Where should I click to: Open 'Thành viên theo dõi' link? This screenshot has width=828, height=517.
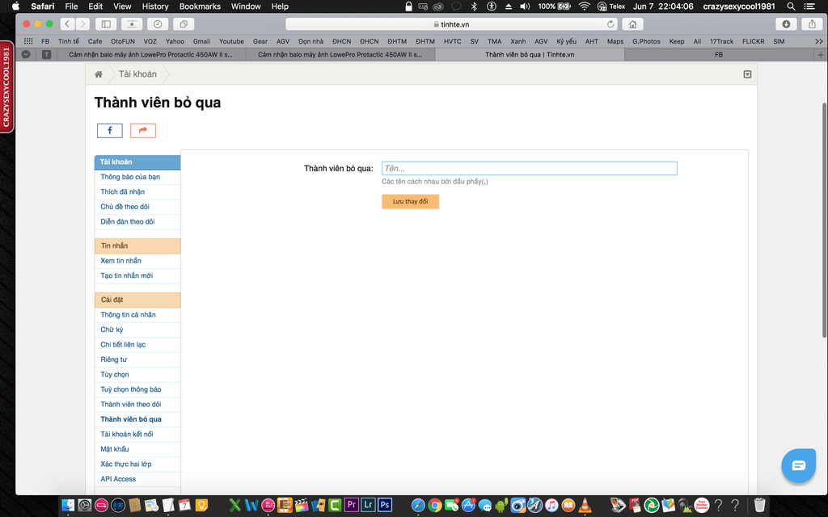tap(131, 404)
